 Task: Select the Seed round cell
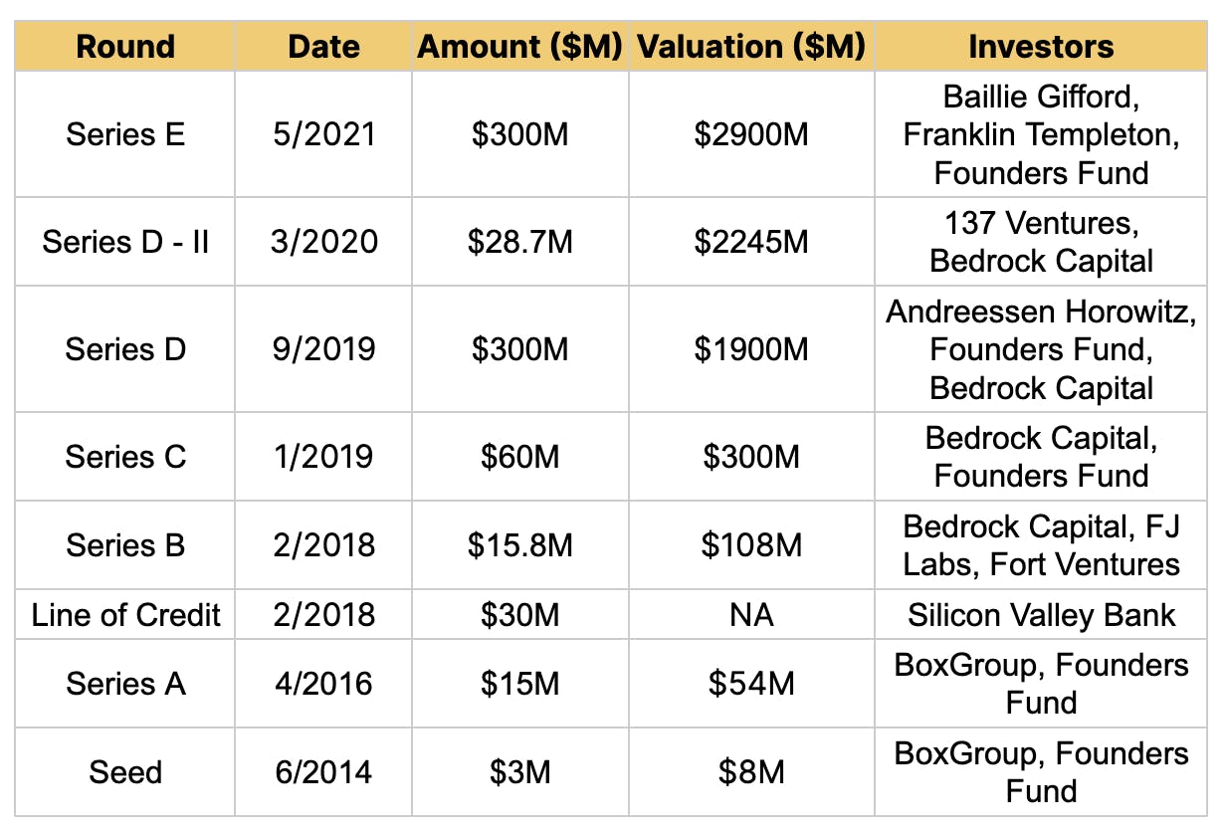point(125,772)
